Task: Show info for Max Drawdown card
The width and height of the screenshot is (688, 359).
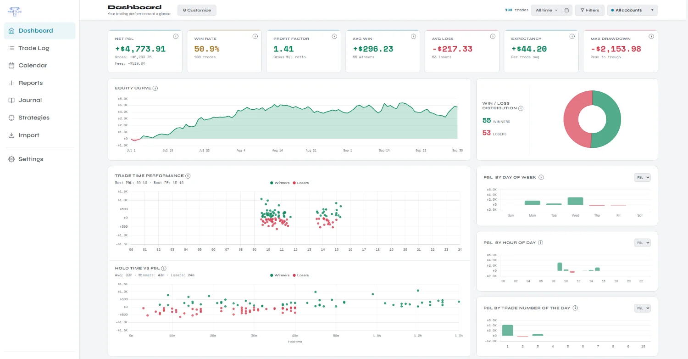Action: [652, 37]
